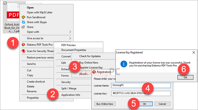
Task: Choose Create shortcut entry
Action: point(36,82)
